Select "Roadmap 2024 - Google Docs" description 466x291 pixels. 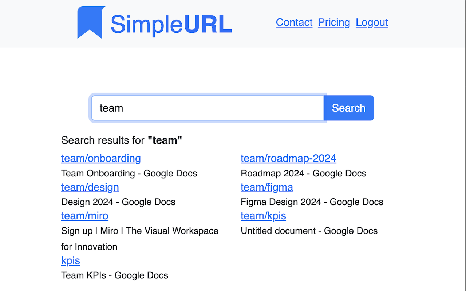point(304,173)
